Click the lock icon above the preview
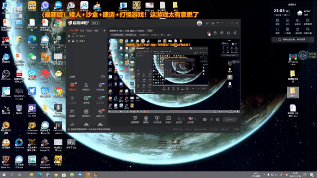Screen dimensions: 317x178 click(215, 33)
